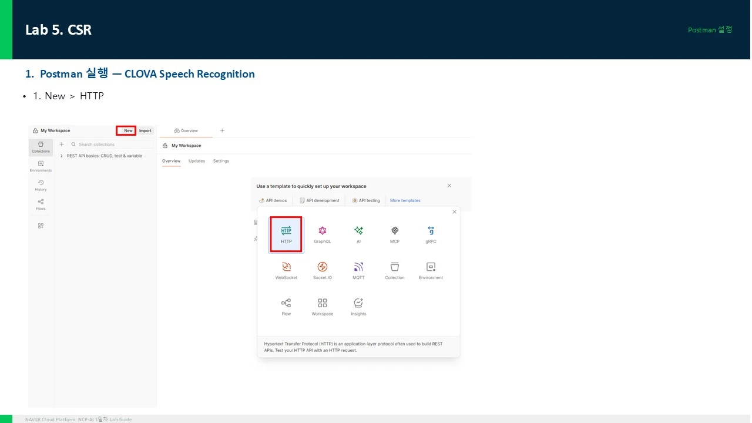The width and height of the screenshot is (752, 423).
Task: Expand the REST API basics collection
Action: click(x=62, y=156)
